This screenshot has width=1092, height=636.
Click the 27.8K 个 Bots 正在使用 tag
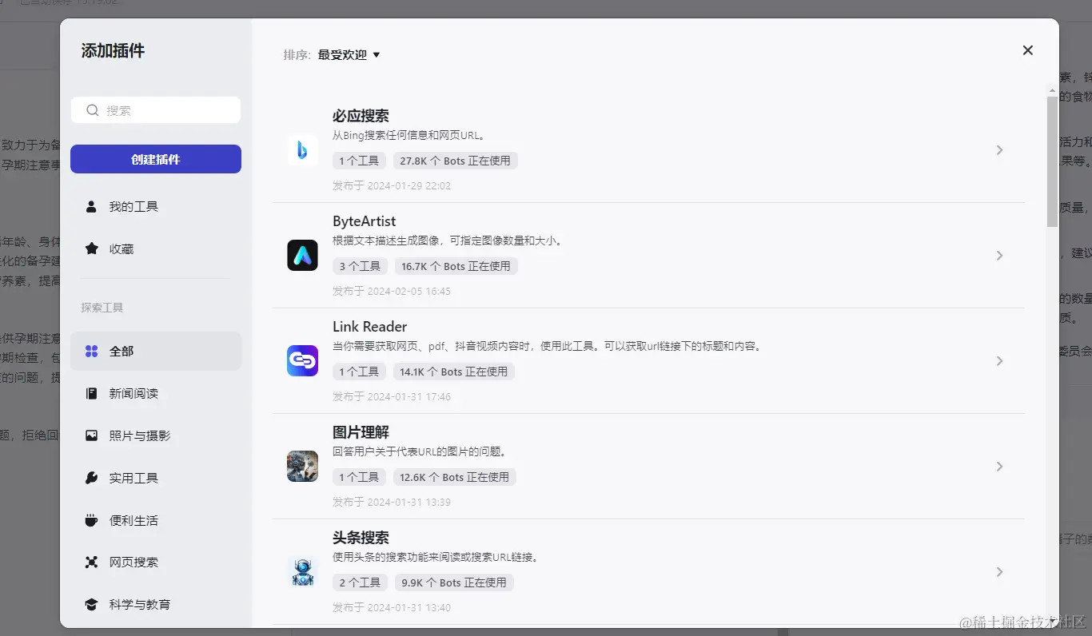click(456, 161)
